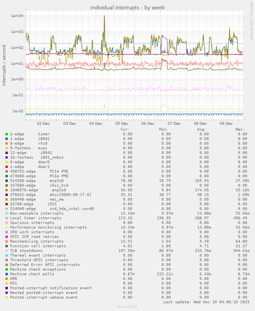
Task: Select the Function call interrupts swatch
Action: (x=7, y=246)
